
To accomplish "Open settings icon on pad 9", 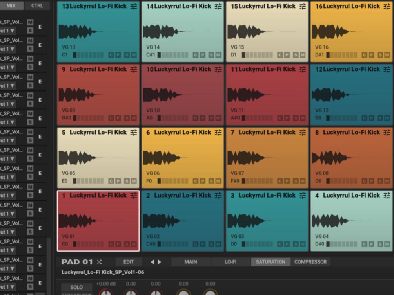I will (x=134, y=69).
